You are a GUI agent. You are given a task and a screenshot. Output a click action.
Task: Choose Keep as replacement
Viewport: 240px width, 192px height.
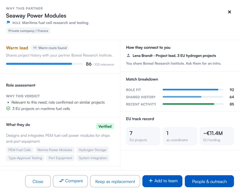(x=115, y=181)
